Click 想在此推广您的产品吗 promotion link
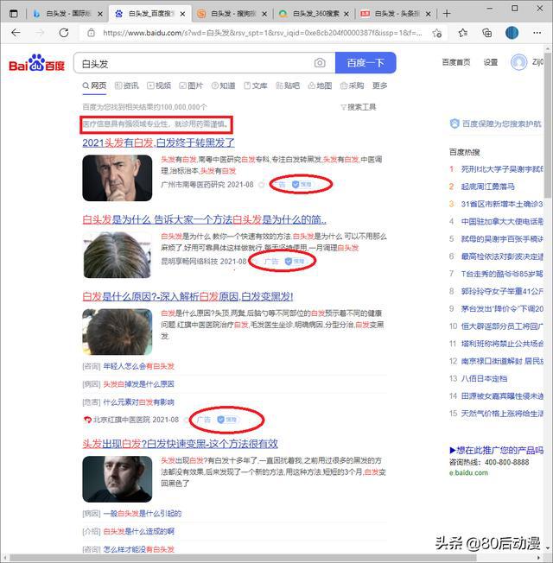Viewport: 553px width, 563px height. [x=497, y=450]
